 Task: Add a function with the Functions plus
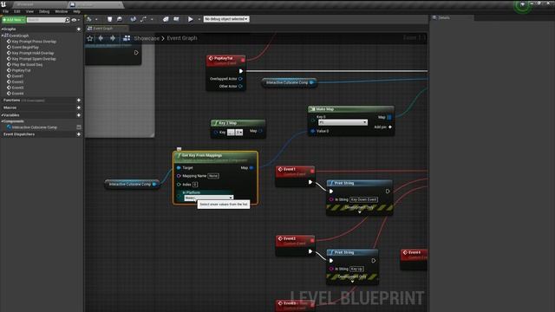pyautogui.click(x=79, y=101)
